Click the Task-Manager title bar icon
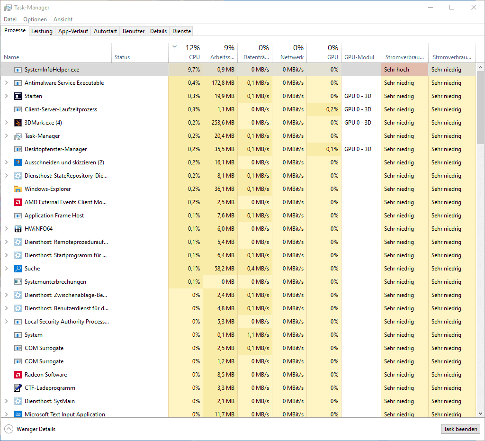The image size is (485, 441). click(x=8, y=8)
